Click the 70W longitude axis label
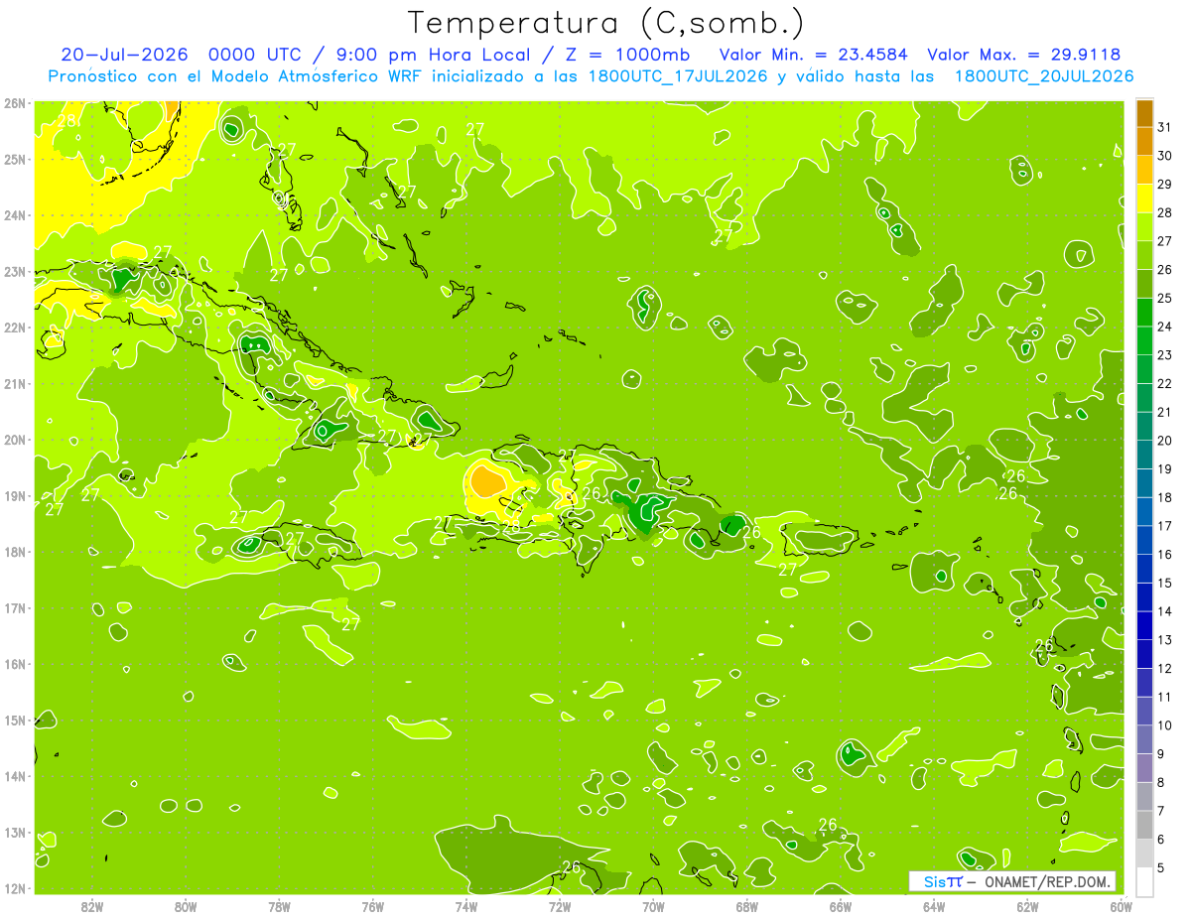 (x=653, y=906)
